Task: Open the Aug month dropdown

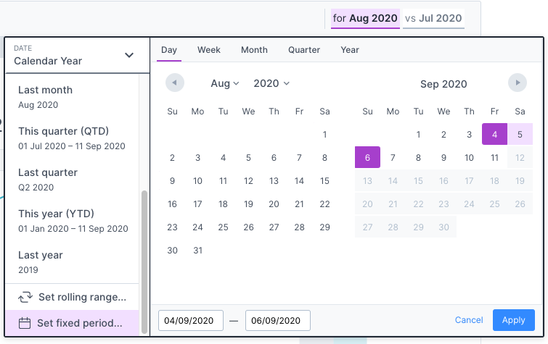Action: [225, 84]
